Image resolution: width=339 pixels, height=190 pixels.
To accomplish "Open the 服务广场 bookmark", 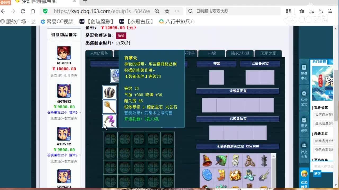I will pyautogui.click(x=18, y=21).
